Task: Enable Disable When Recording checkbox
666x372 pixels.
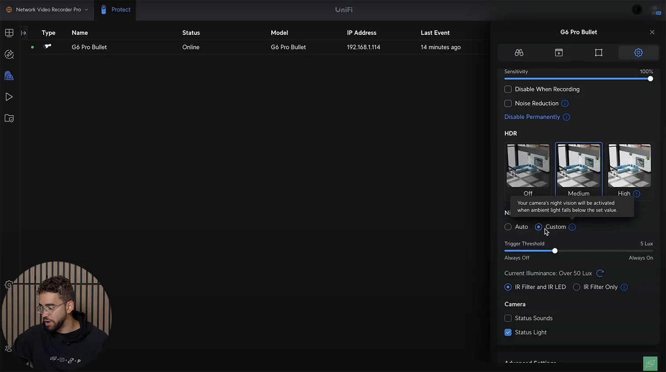Action: pos(508,89)
